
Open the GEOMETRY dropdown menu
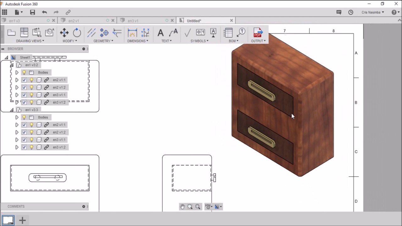(103, 41)
